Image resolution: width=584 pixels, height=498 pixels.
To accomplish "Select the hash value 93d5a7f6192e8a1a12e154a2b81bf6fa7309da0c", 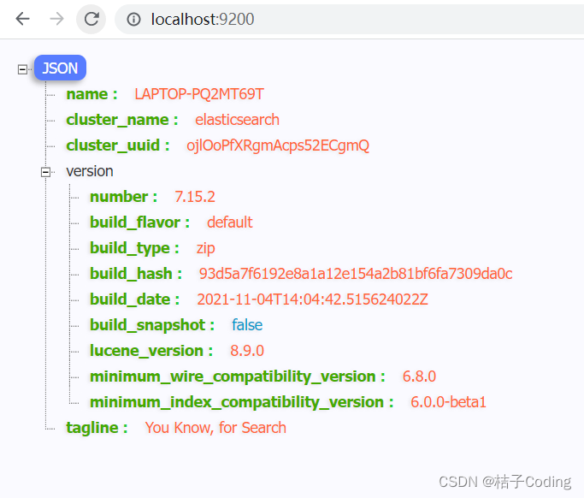I will click(x=356, y=274).
